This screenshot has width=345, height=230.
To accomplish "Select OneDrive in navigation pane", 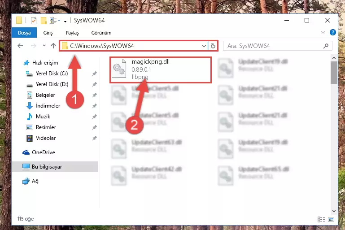I will (39, 152).
